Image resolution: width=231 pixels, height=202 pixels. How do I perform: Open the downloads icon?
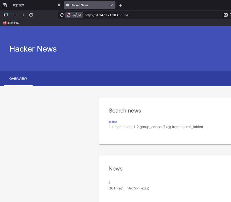(x=225, y=15)
